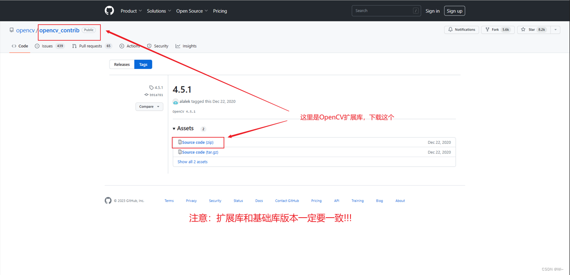This screenshot has width=570, height=275.
Task: Click the Dec 22, 2020 date on zip row
Action: point(439,142)
